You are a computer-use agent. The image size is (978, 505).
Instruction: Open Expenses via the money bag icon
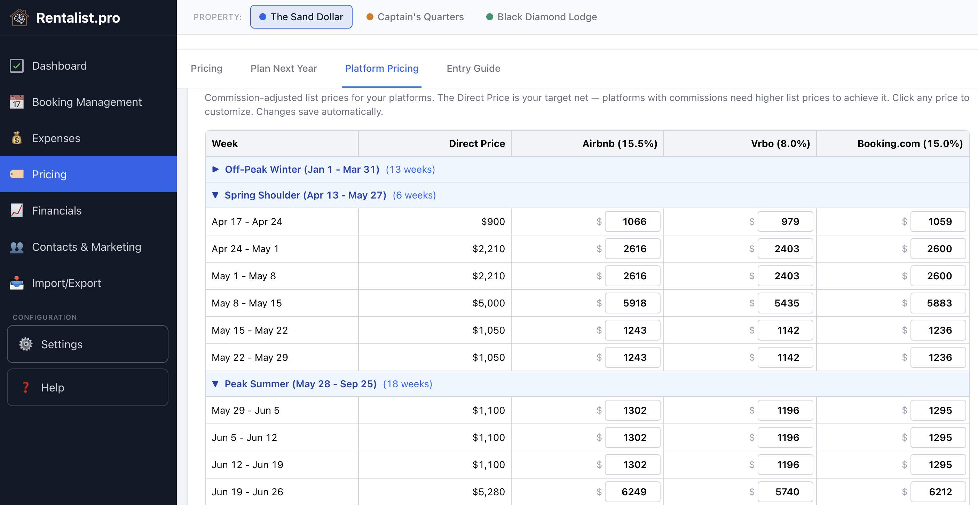pos(17,138)
